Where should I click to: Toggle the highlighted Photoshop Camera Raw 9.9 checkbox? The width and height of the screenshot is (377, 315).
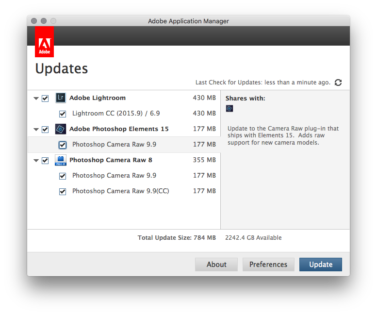63,145
